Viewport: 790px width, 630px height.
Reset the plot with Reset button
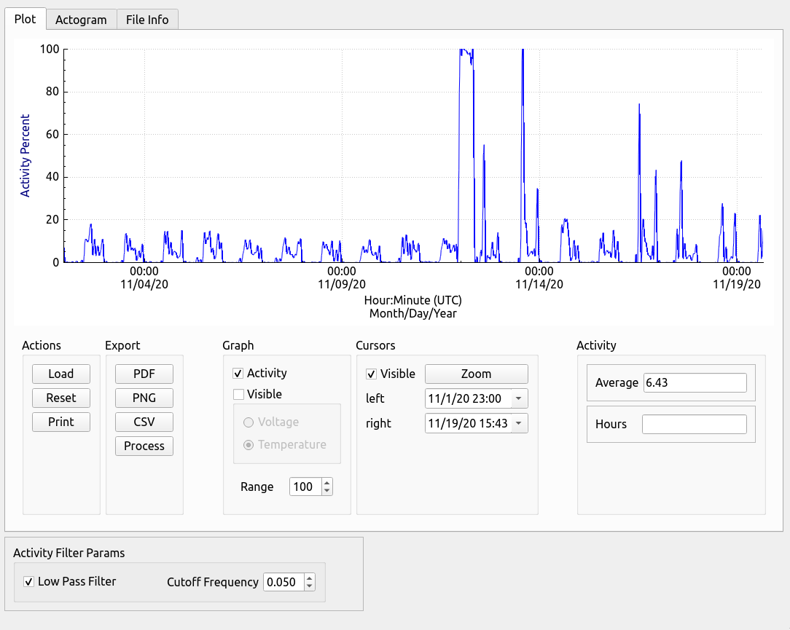click(x=61, y=398)
